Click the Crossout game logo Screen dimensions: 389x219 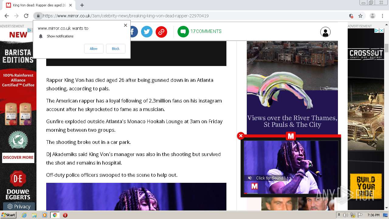366,54
